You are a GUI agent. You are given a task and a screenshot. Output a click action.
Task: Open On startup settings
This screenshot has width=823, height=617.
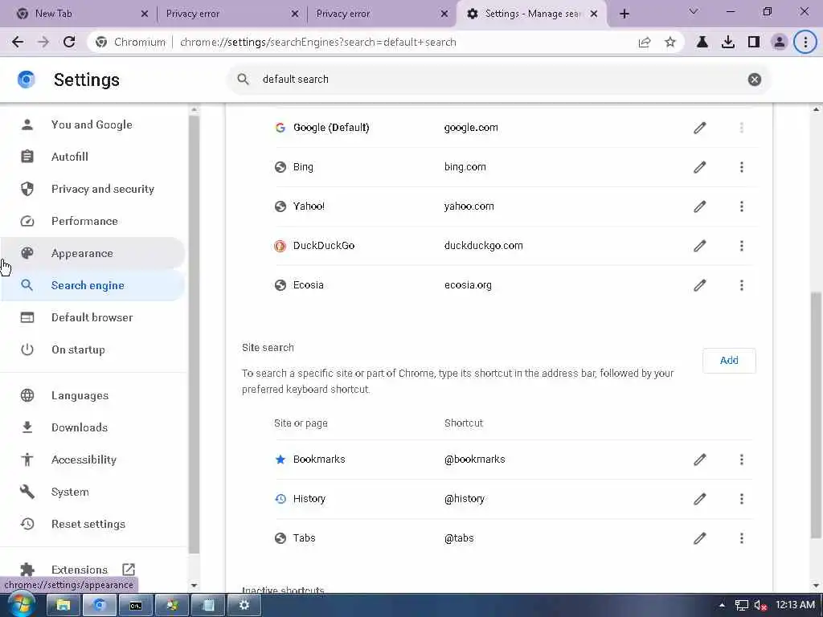(x=92, y=349)
